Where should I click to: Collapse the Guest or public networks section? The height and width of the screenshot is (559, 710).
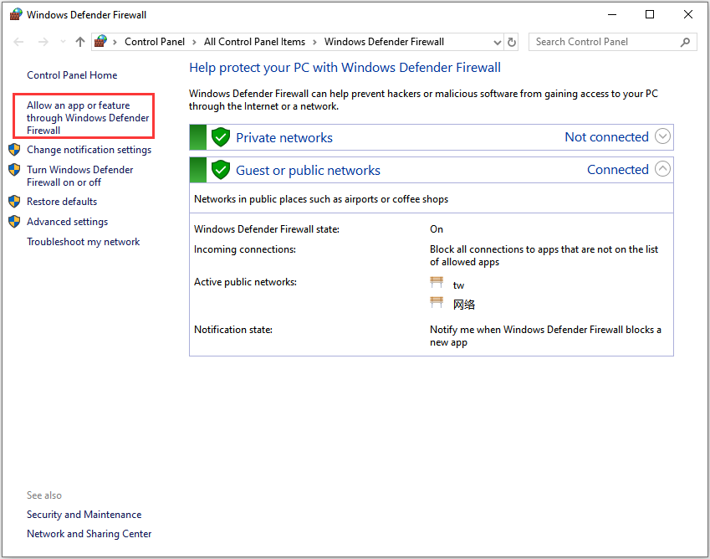pos(662,169)
